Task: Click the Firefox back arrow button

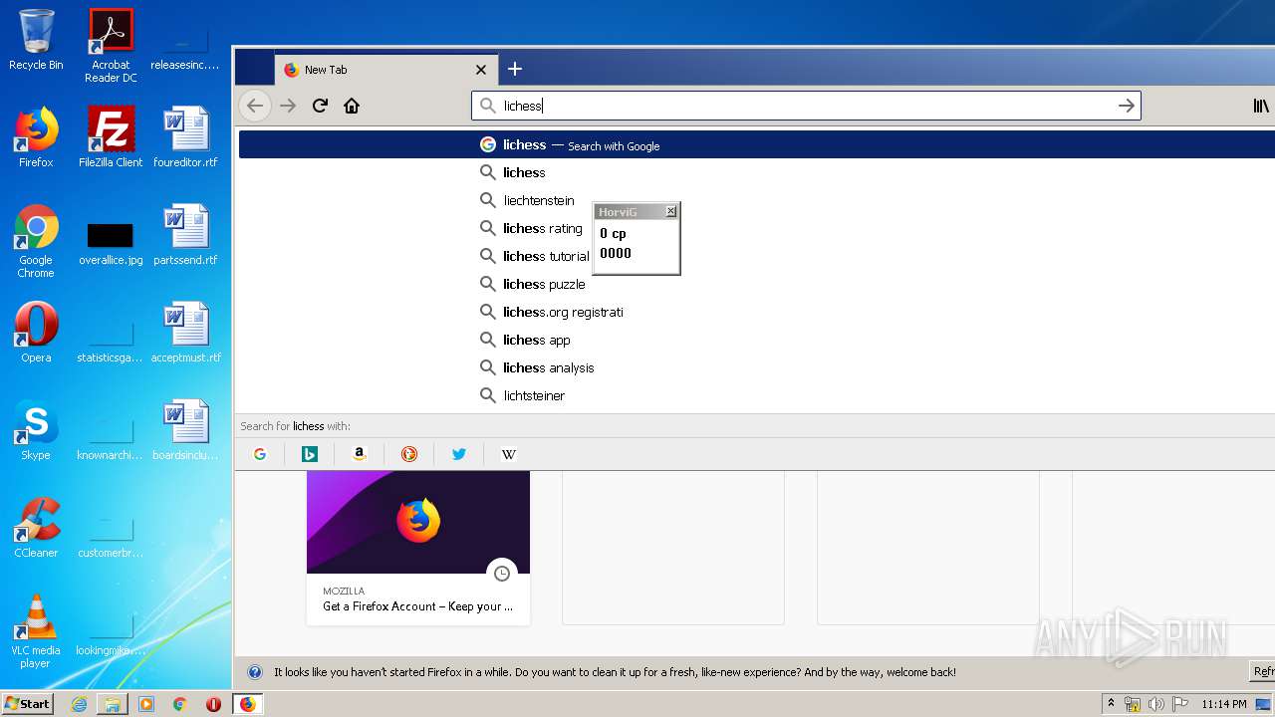Action: (x=255, y=106)
